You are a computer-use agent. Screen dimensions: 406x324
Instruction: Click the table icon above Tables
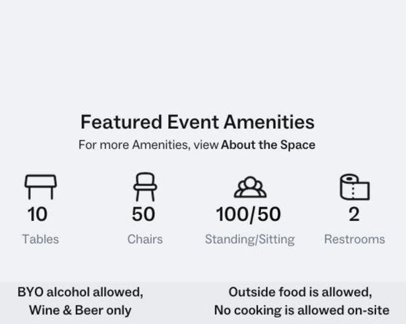(41, 187)
